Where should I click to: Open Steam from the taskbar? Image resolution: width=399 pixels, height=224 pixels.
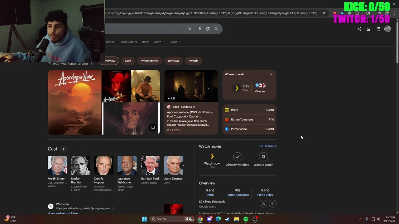pyautogui.click(x=228, y=219)
